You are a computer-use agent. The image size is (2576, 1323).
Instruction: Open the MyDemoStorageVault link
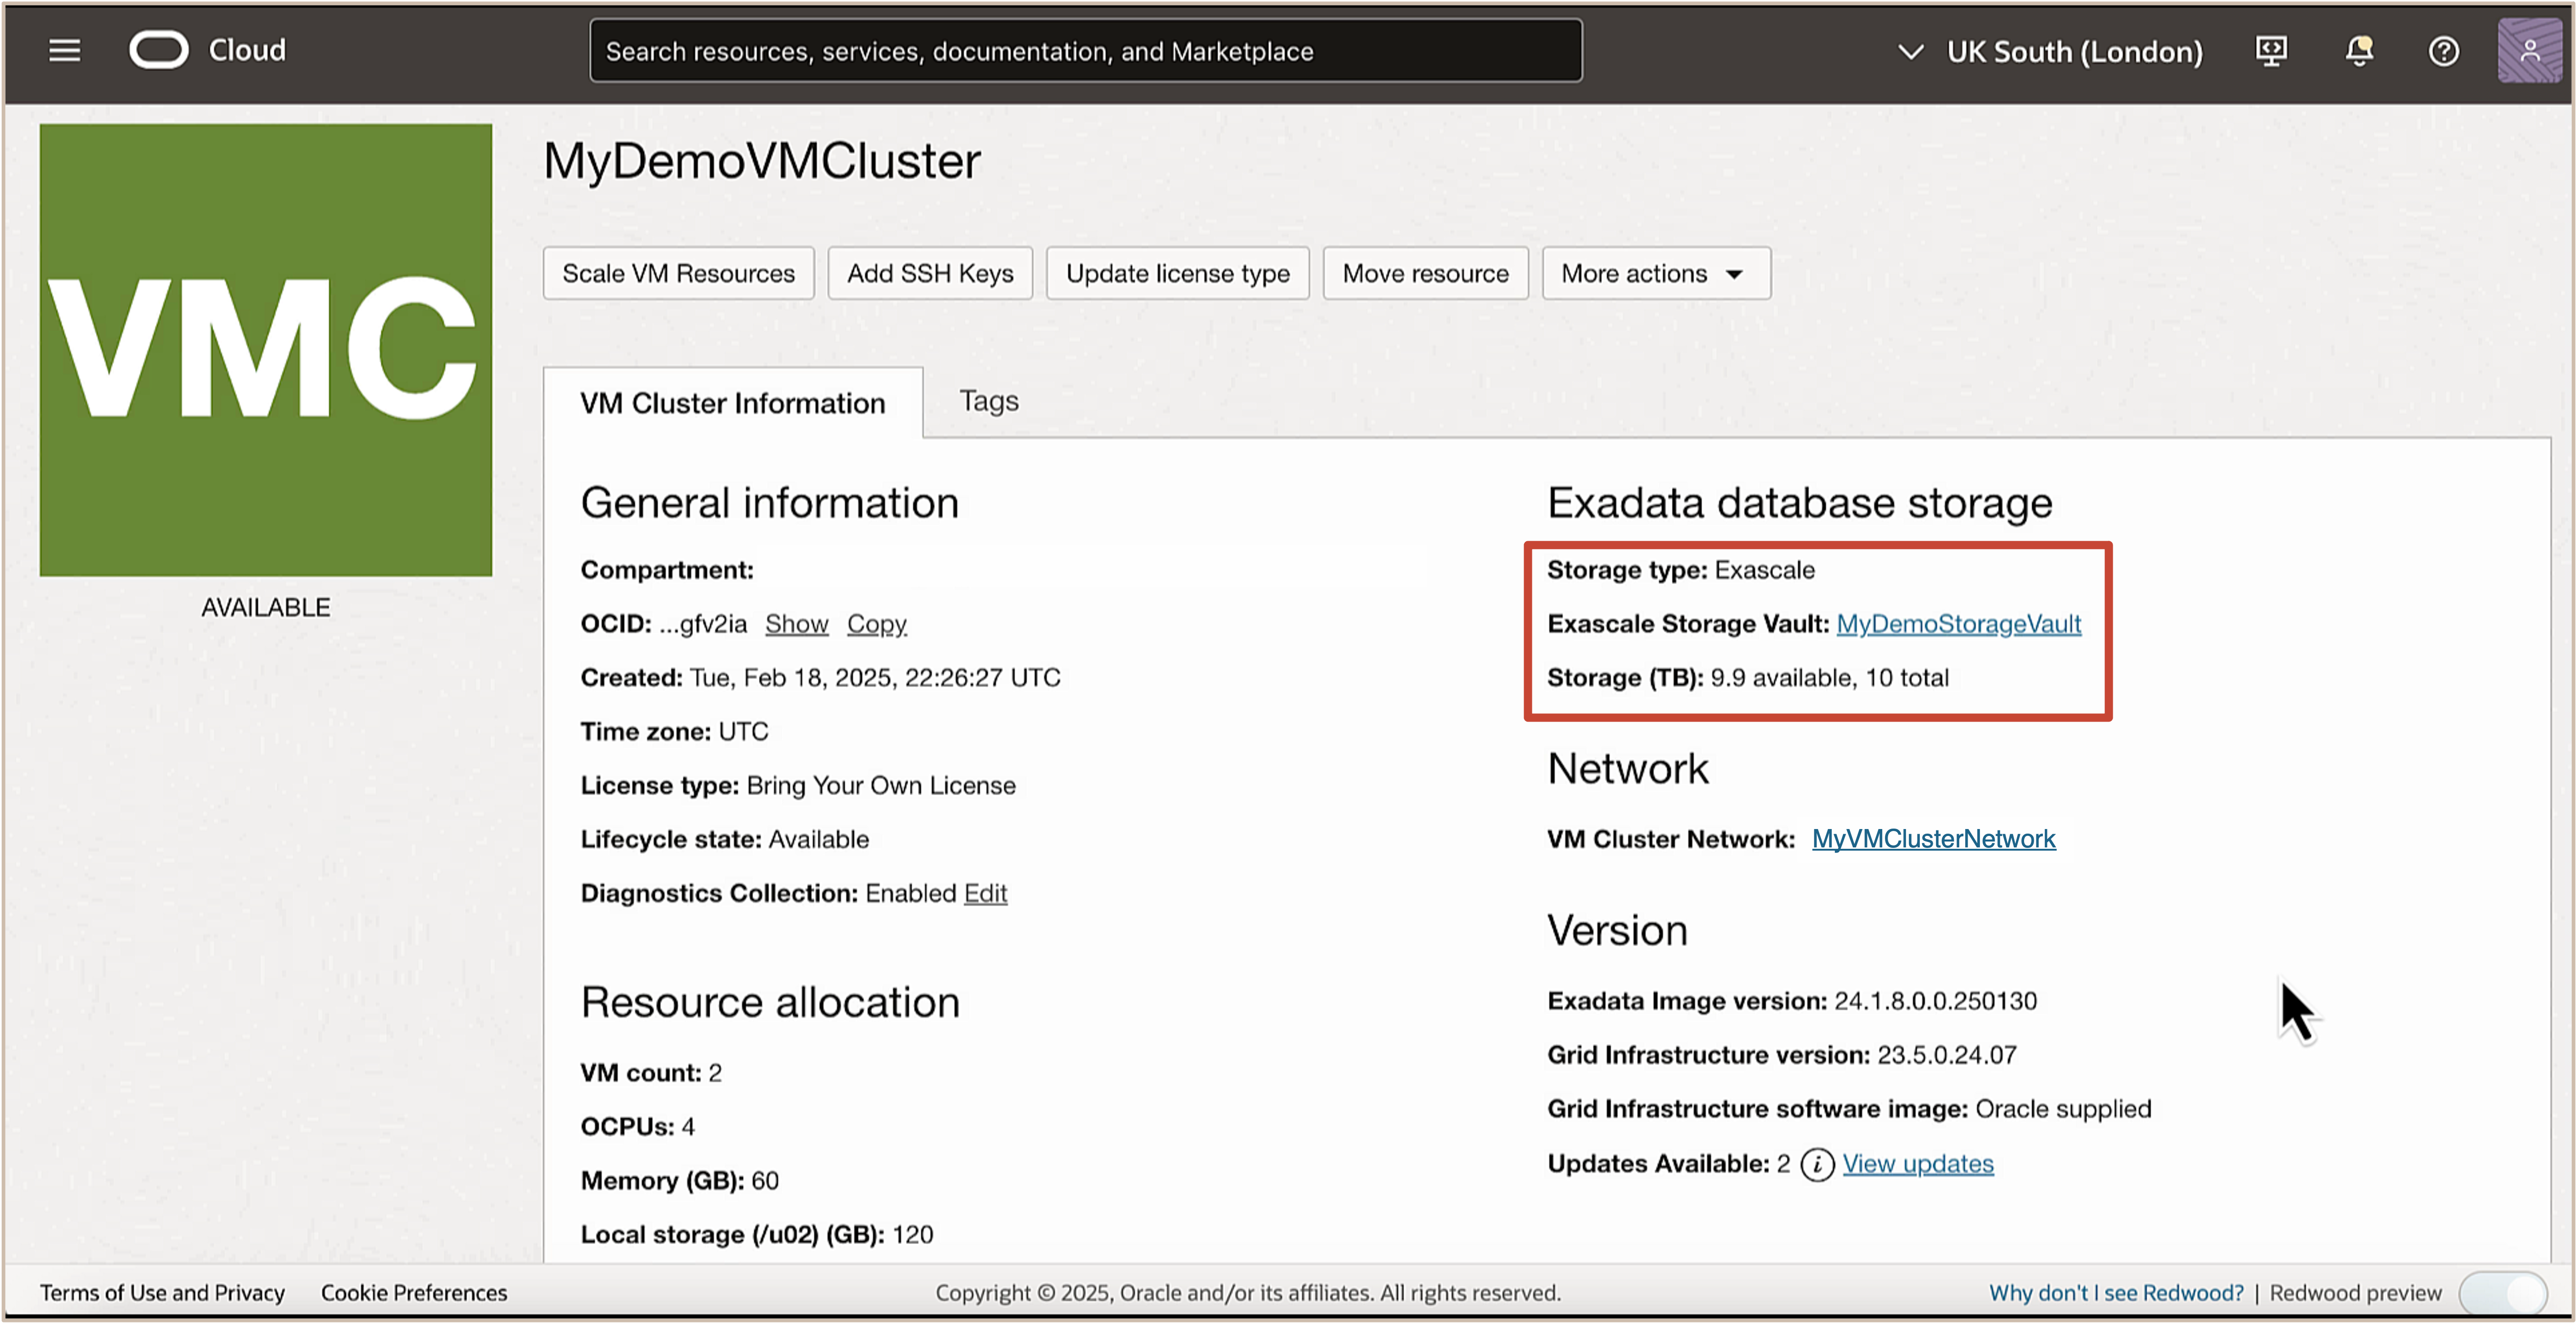pos(1958,624)
